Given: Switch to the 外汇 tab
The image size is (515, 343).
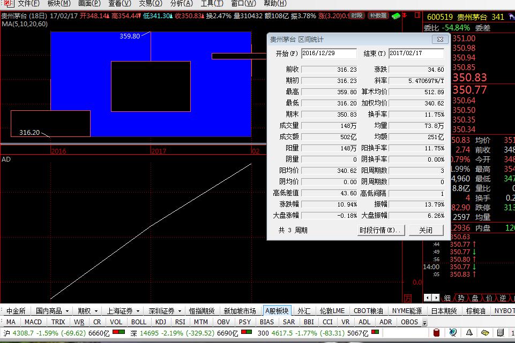Looking at the screenshot, I should point(304,310).
